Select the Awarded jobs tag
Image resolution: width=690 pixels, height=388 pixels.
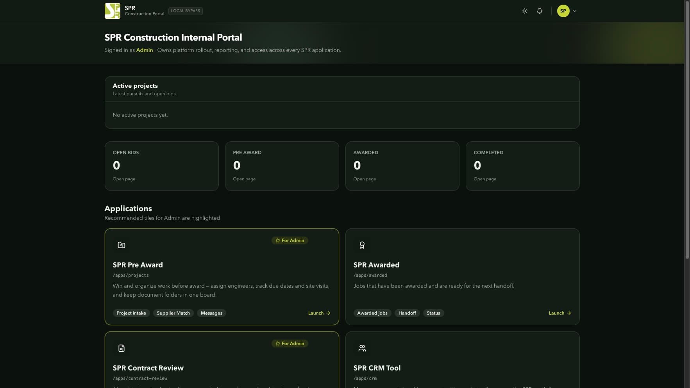[372, 313]
